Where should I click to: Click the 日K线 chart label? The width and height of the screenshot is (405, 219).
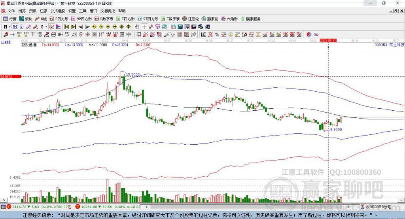[6, 42]
